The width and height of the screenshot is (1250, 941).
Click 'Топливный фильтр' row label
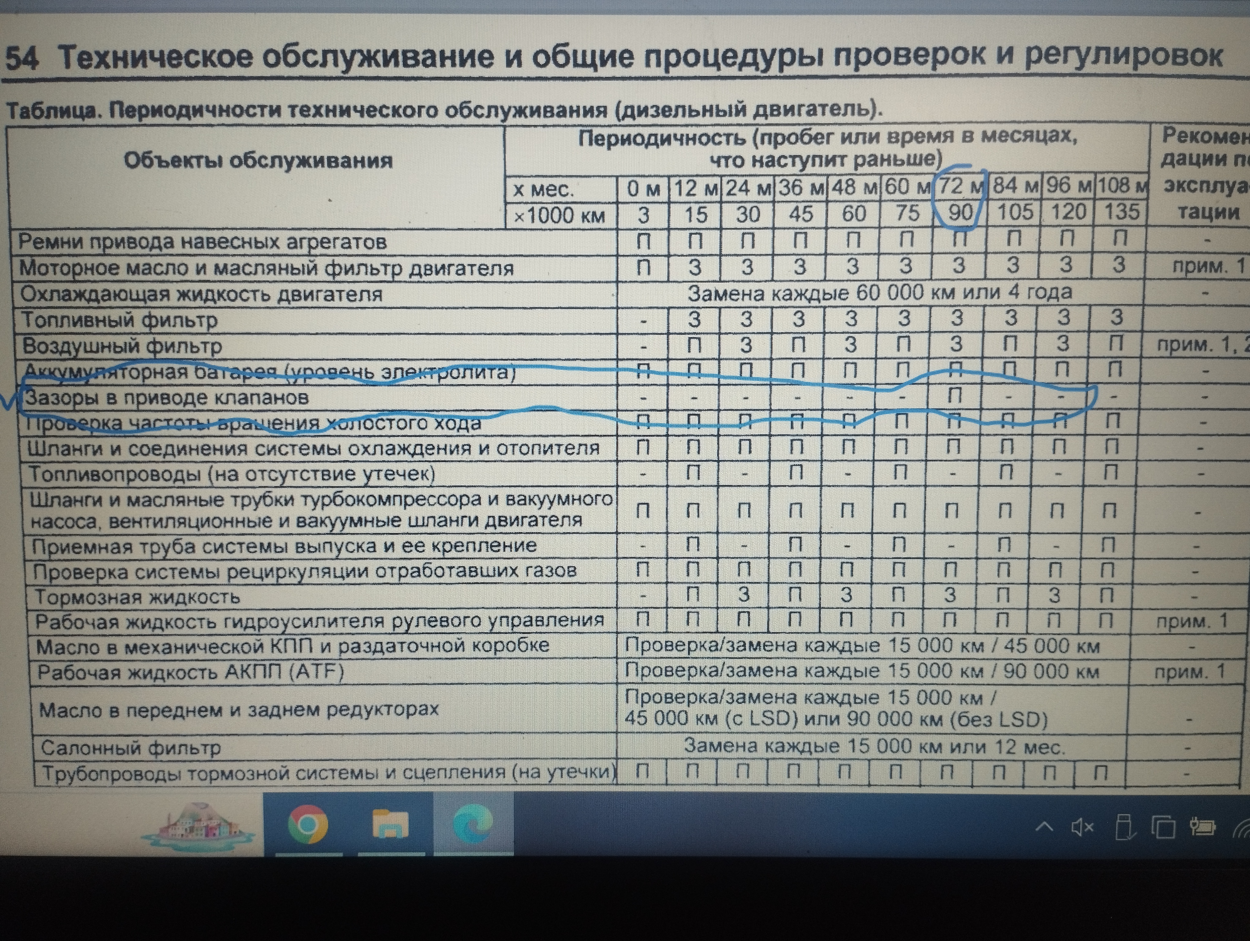tap(119, 320)
